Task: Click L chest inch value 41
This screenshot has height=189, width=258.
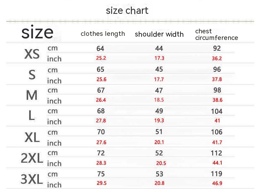Action: tap(217, 121)
